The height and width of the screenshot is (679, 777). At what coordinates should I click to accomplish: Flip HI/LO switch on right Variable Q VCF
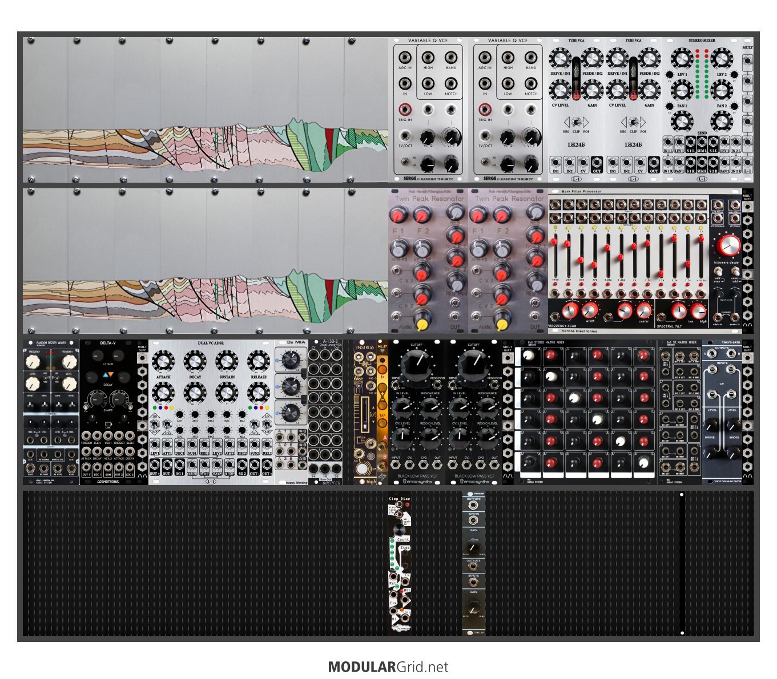pos(484,161)
